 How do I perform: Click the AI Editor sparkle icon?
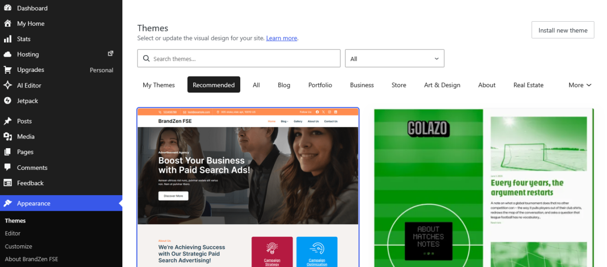point(8,85)
